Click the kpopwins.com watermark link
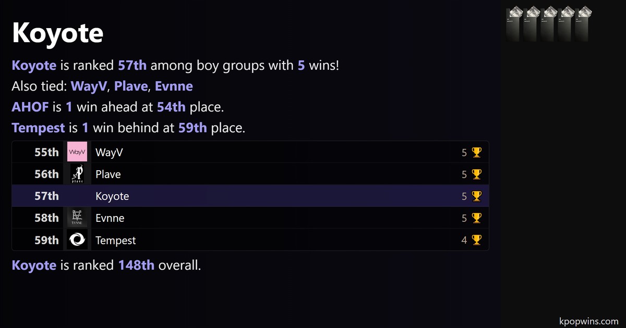The width and height of the screenshot is (626, 328). 588,321
